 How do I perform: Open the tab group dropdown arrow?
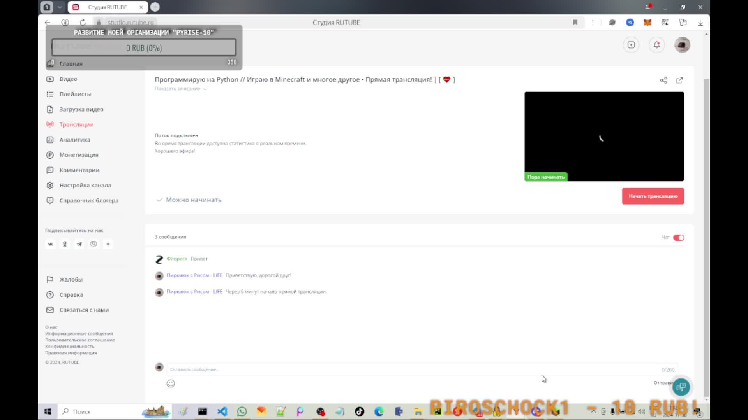pyautogui.click(x=60, y=7)
